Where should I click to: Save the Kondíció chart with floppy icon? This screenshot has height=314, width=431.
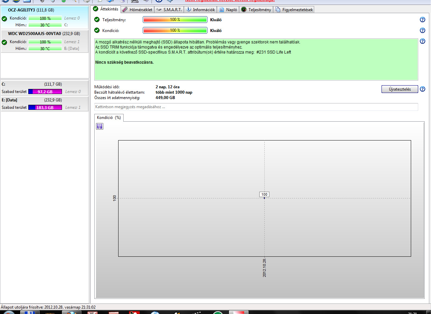[x=100, y=126]
